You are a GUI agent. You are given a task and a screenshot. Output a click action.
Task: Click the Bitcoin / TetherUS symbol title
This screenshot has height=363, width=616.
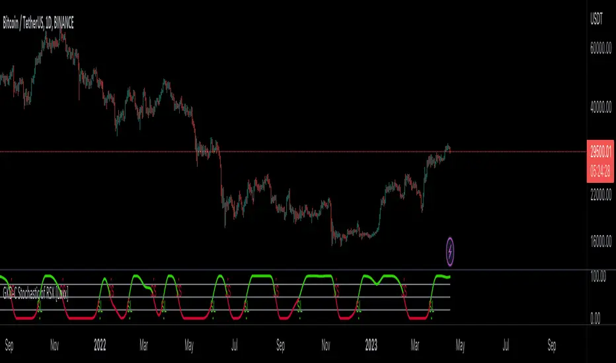click(x=38, y=23)
